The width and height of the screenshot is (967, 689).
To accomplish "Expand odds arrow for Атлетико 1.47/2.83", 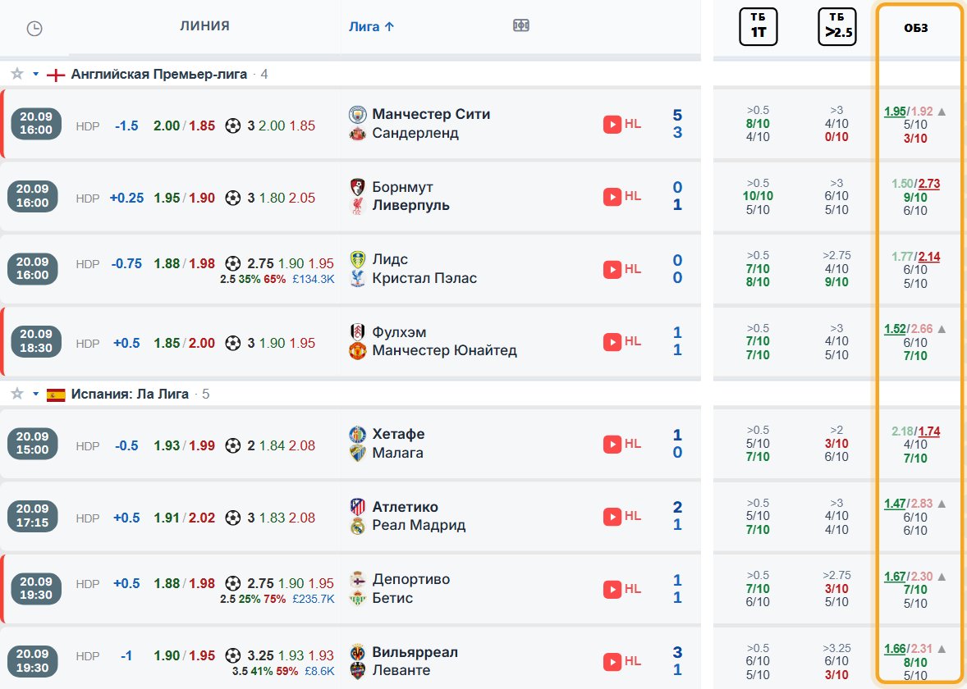I will (x=942, y=504).
